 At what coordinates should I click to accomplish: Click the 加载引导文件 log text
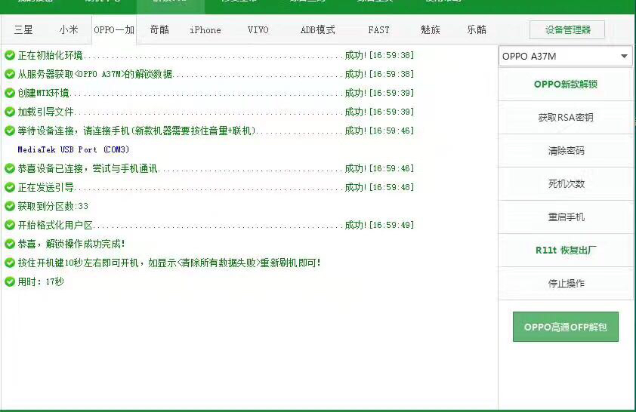45,112
